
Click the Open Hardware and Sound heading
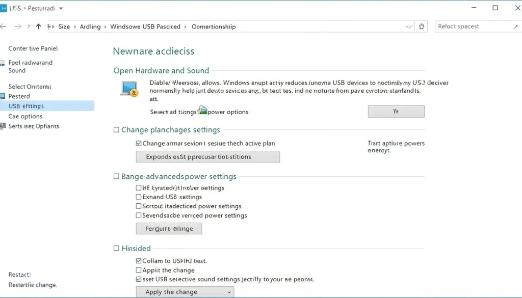click(161, 70)
